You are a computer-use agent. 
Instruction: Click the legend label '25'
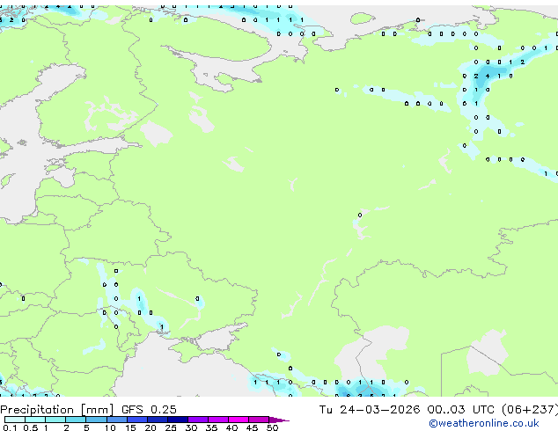171,427
